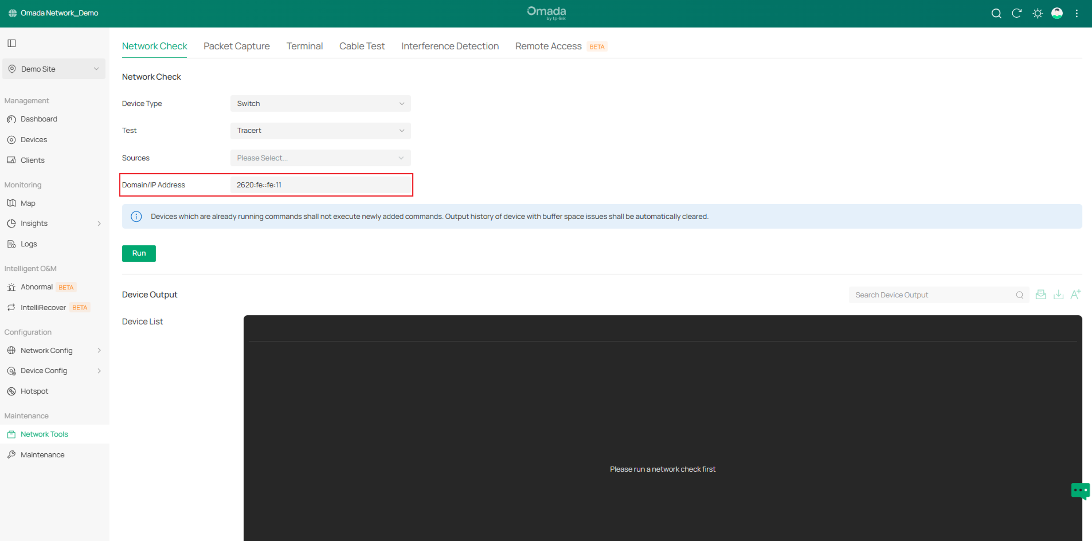Image resolution: width=1092 pixels, height=541 pixels.
Task: Open the Sources Please Select dropdown
Action: pos(320,158)
